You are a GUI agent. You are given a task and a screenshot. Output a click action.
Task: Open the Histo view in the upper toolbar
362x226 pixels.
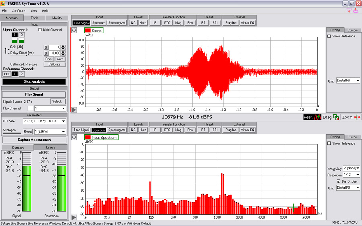(143, 23)
